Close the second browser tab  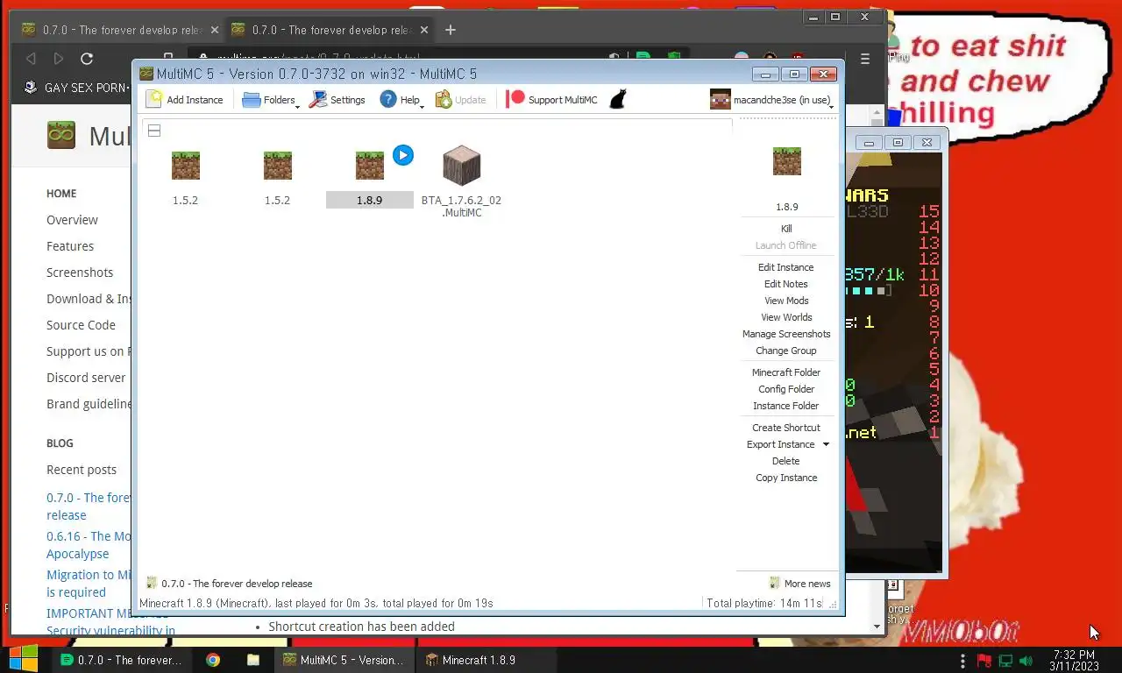(424, 30)
